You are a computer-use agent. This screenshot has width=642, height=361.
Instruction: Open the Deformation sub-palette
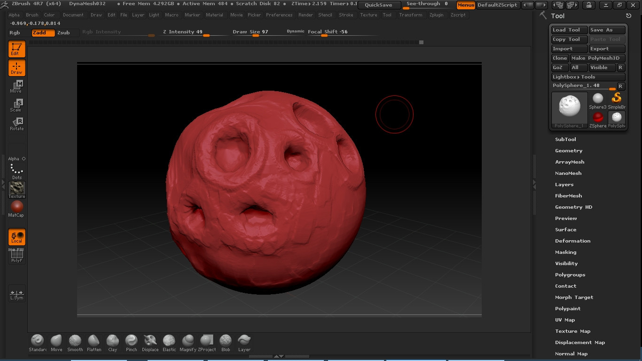tap(572, 241)
